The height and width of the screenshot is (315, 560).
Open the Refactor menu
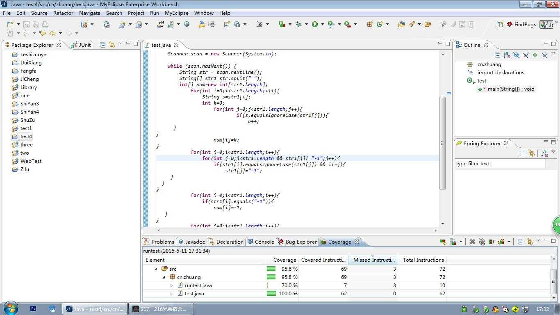tap(63, 13)
